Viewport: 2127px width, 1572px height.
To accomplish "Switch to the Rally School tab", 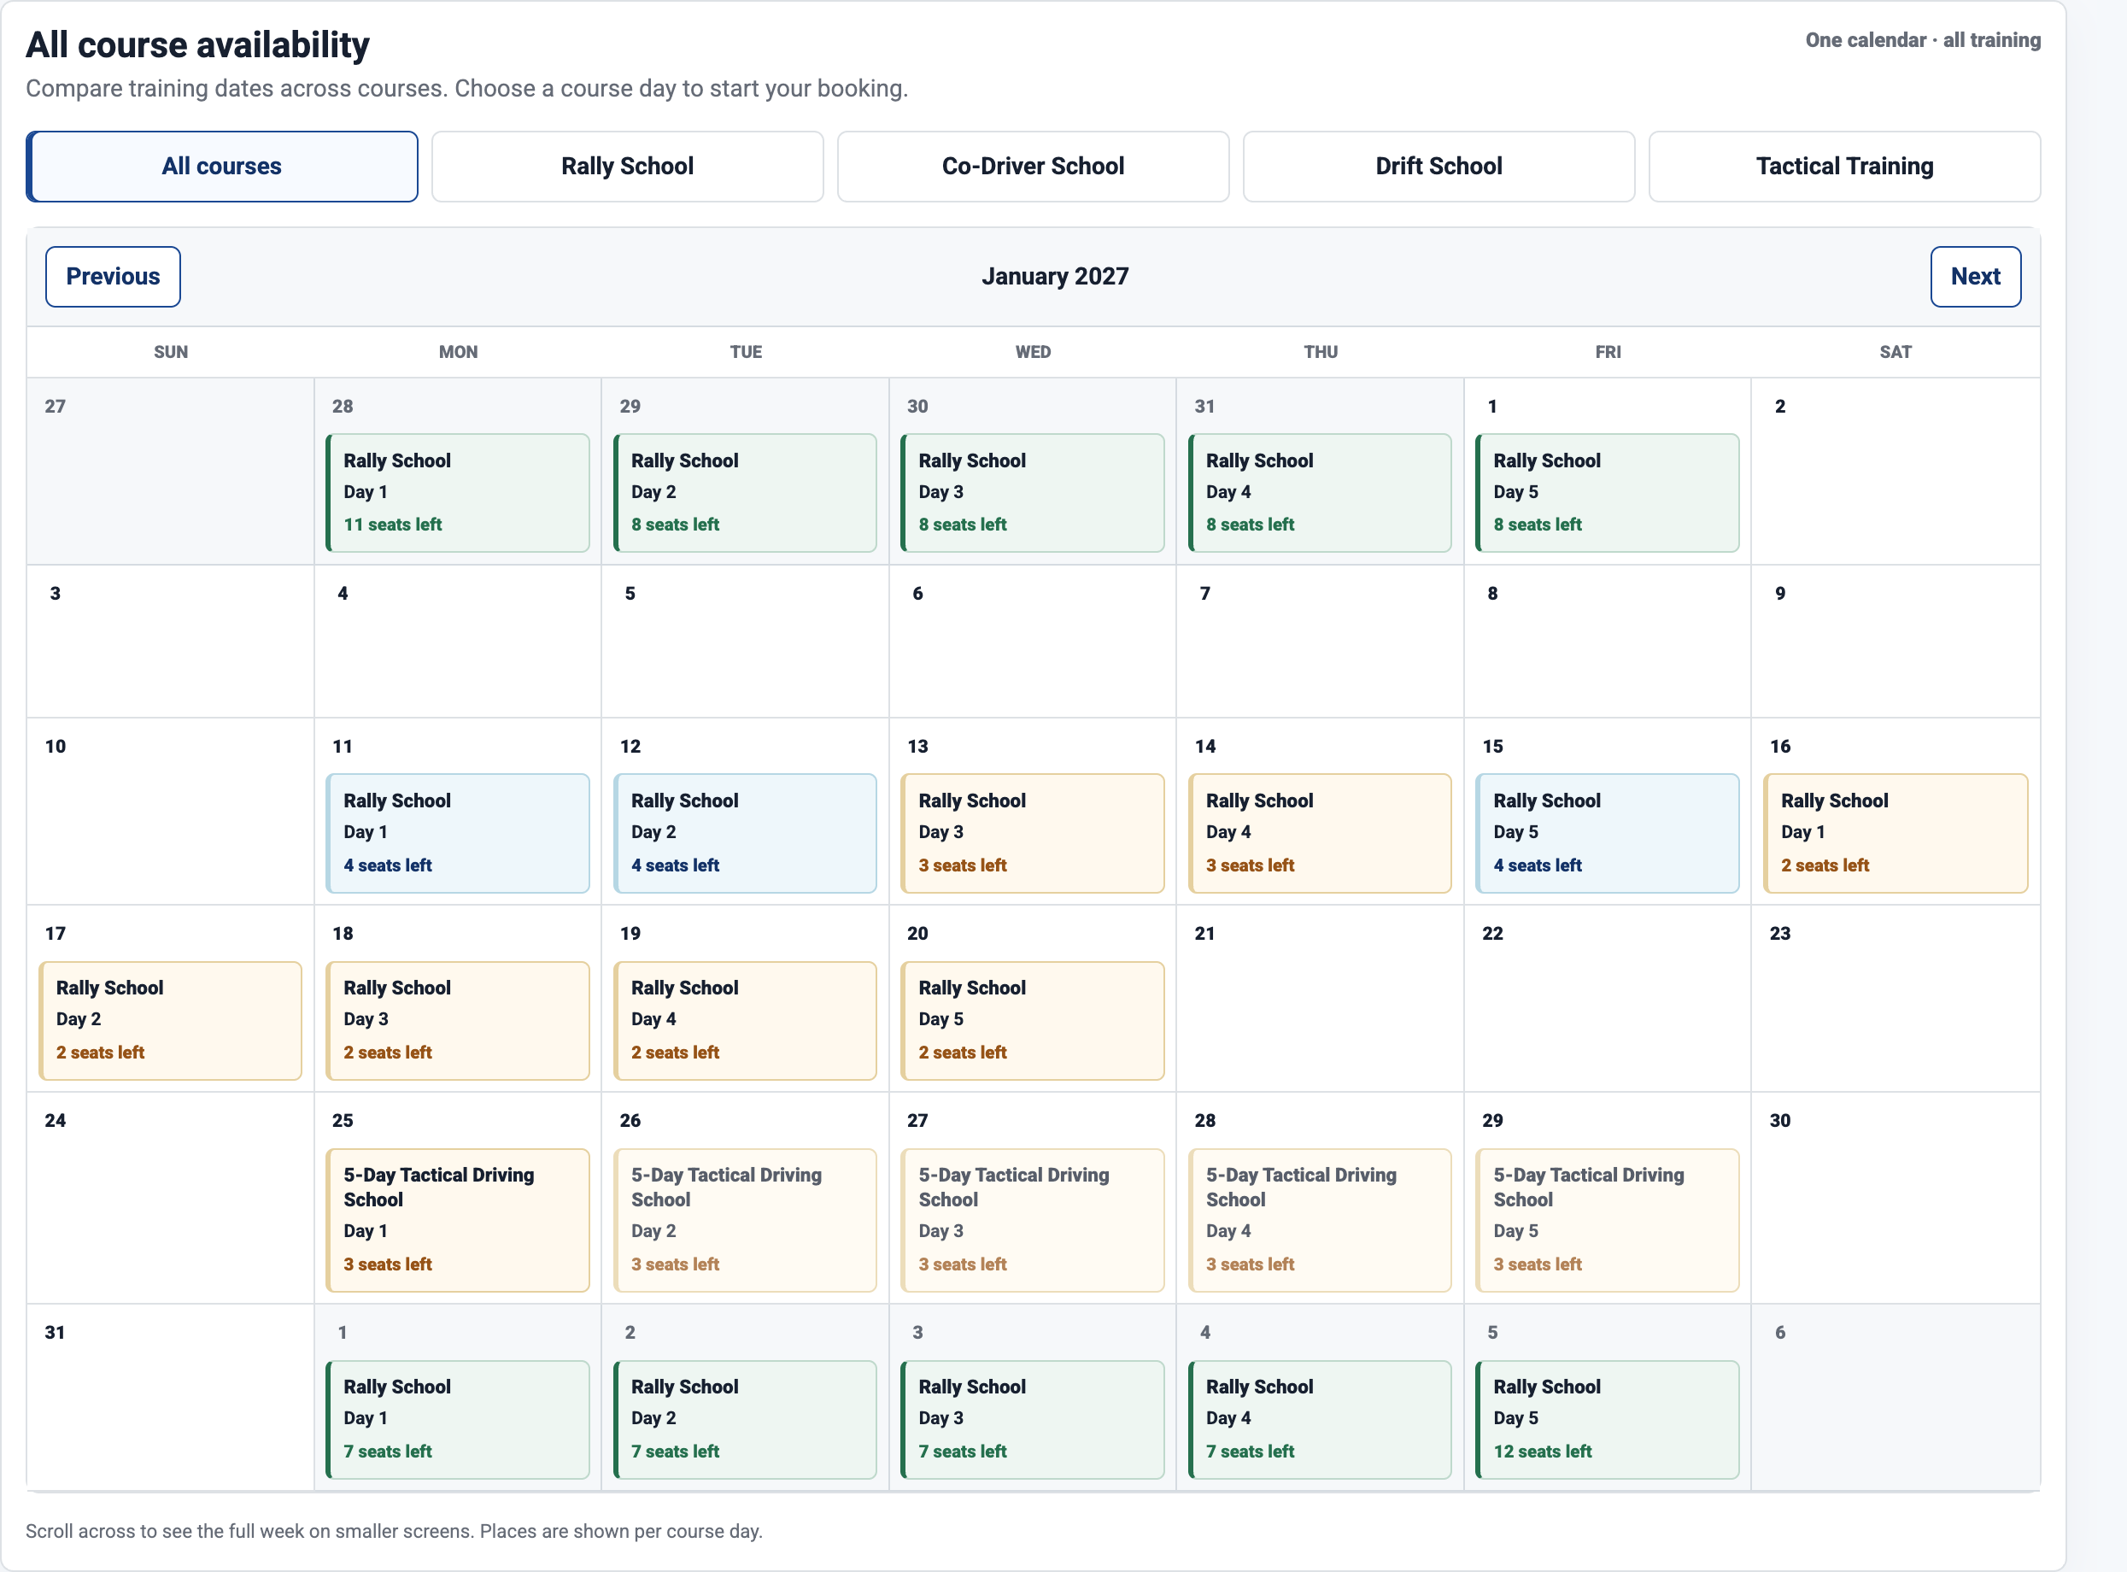I will (x=628, y=167).
